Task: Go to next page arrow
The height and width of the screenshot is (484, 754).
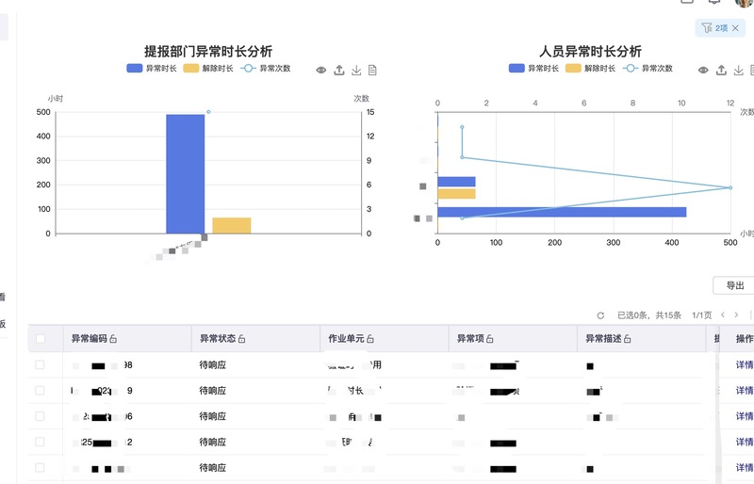Action: click(736, 315)
